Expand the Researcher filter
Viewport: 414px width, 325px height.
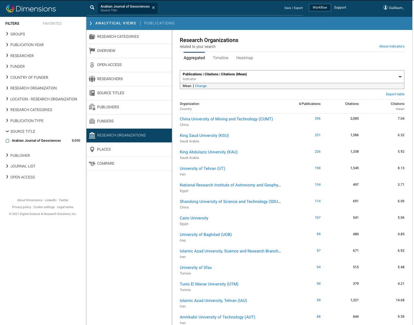click(7, 55)
